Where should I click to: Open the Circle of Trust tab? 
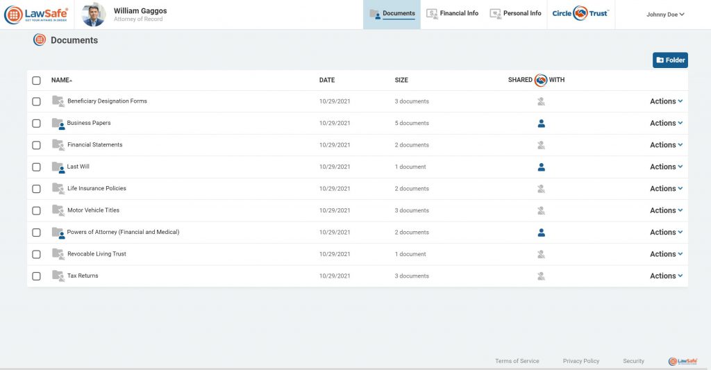(x=580, y=14)
